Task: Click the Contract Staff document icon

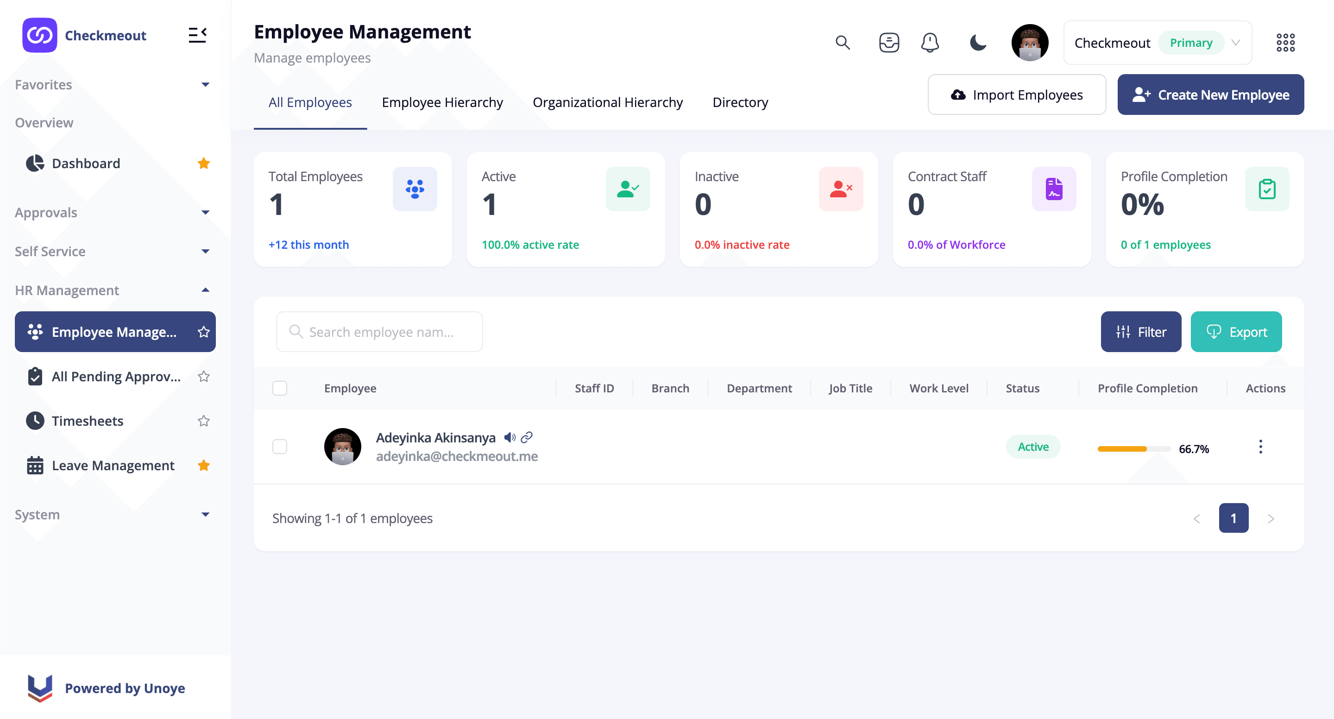Action: pos(1054,189)
